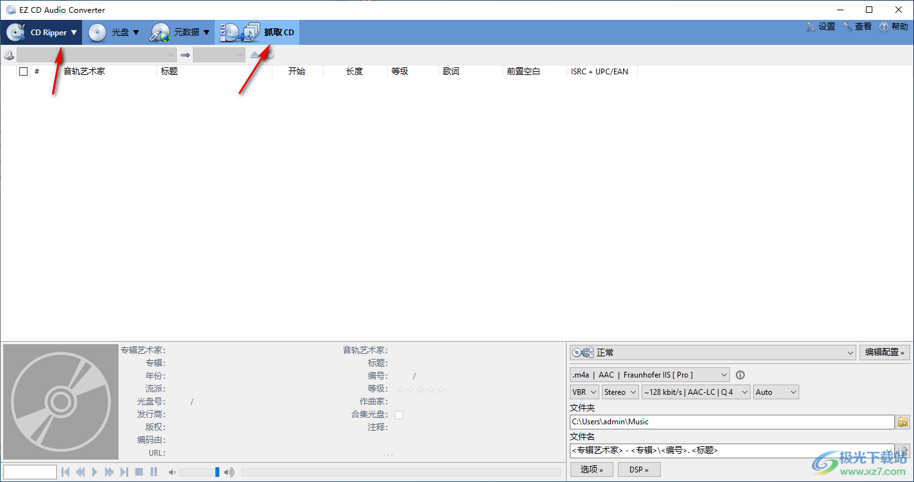Click the 编辑配置 button

coord(885,352)
